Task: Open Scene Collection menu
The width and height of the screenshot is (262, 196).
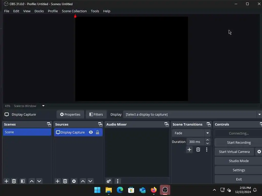Action: click(74, 11)
